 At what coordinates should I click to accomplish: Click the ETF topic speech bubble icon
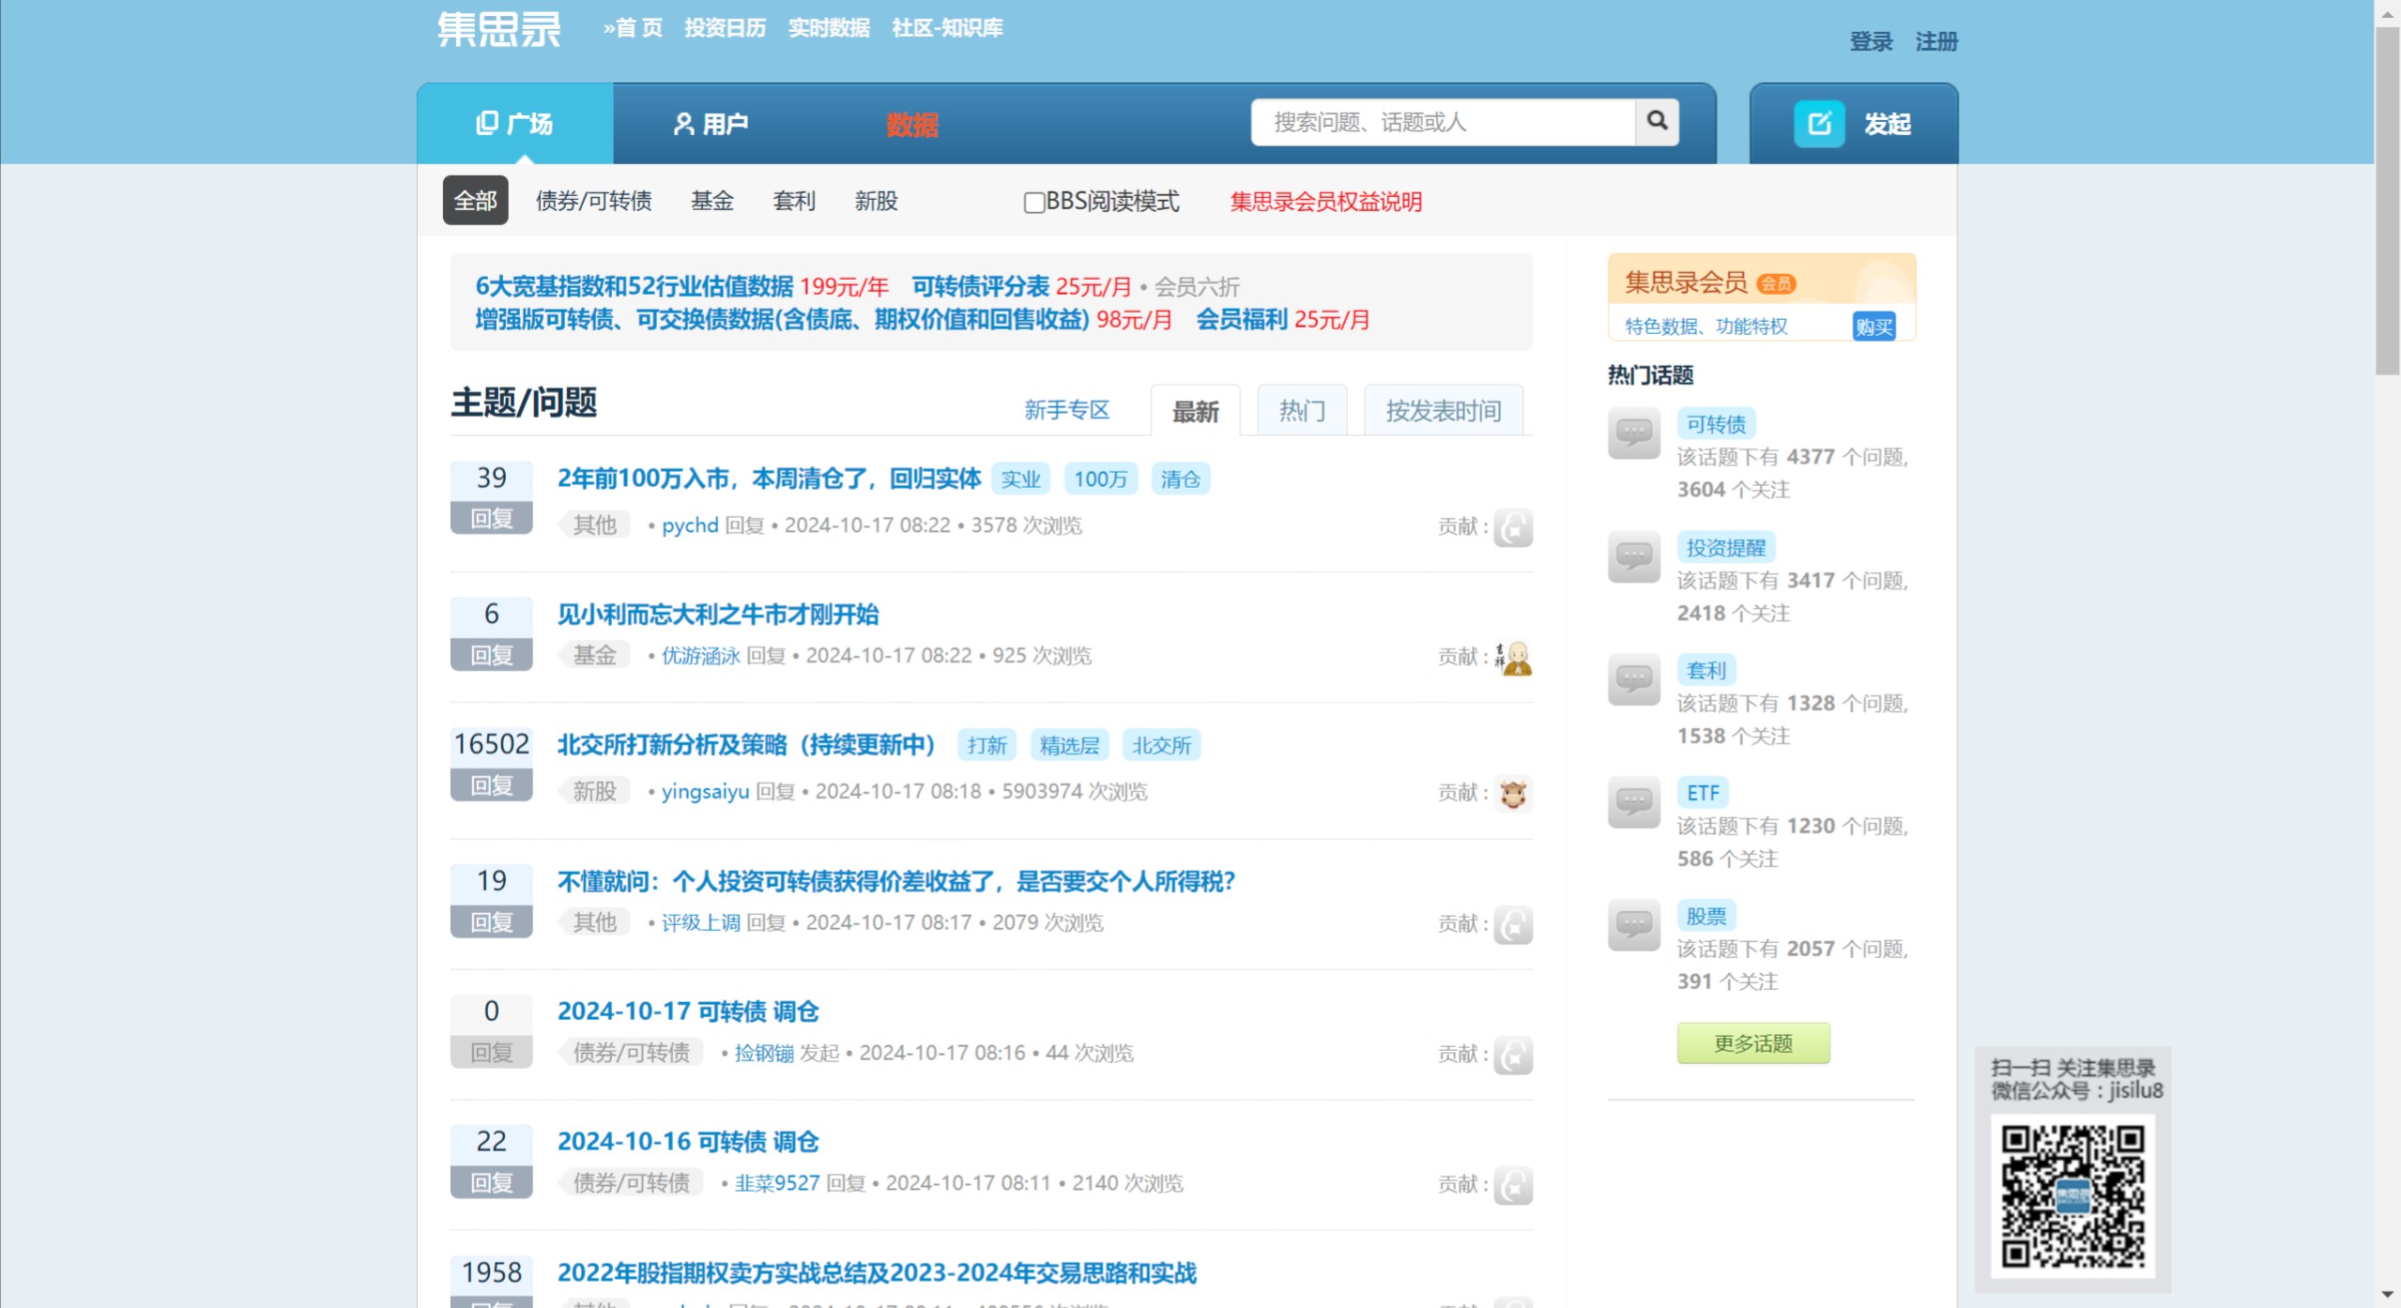(1631, 804)
